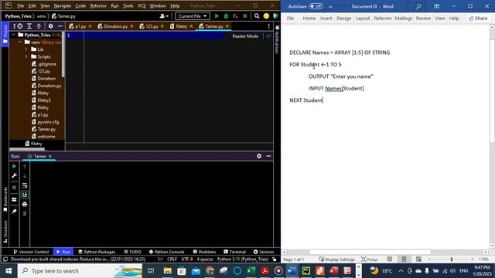Open the Python Packages tool window

pos(97,252)
